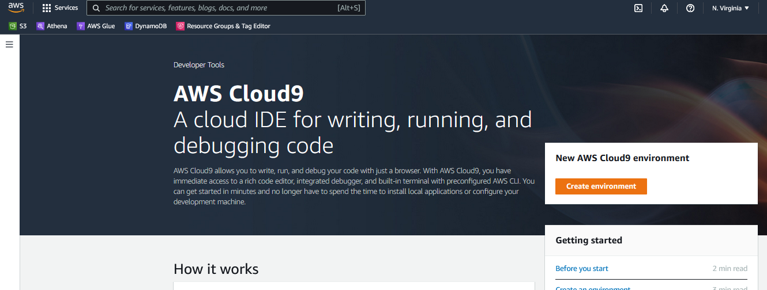This screenshot has width=767, height=290.
Task: Focus the services search field
Action: click(x=226, y=8)
